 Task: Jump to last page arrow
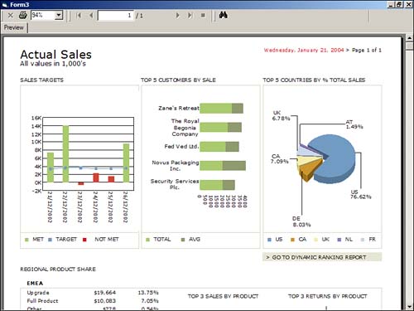point(190,16)
